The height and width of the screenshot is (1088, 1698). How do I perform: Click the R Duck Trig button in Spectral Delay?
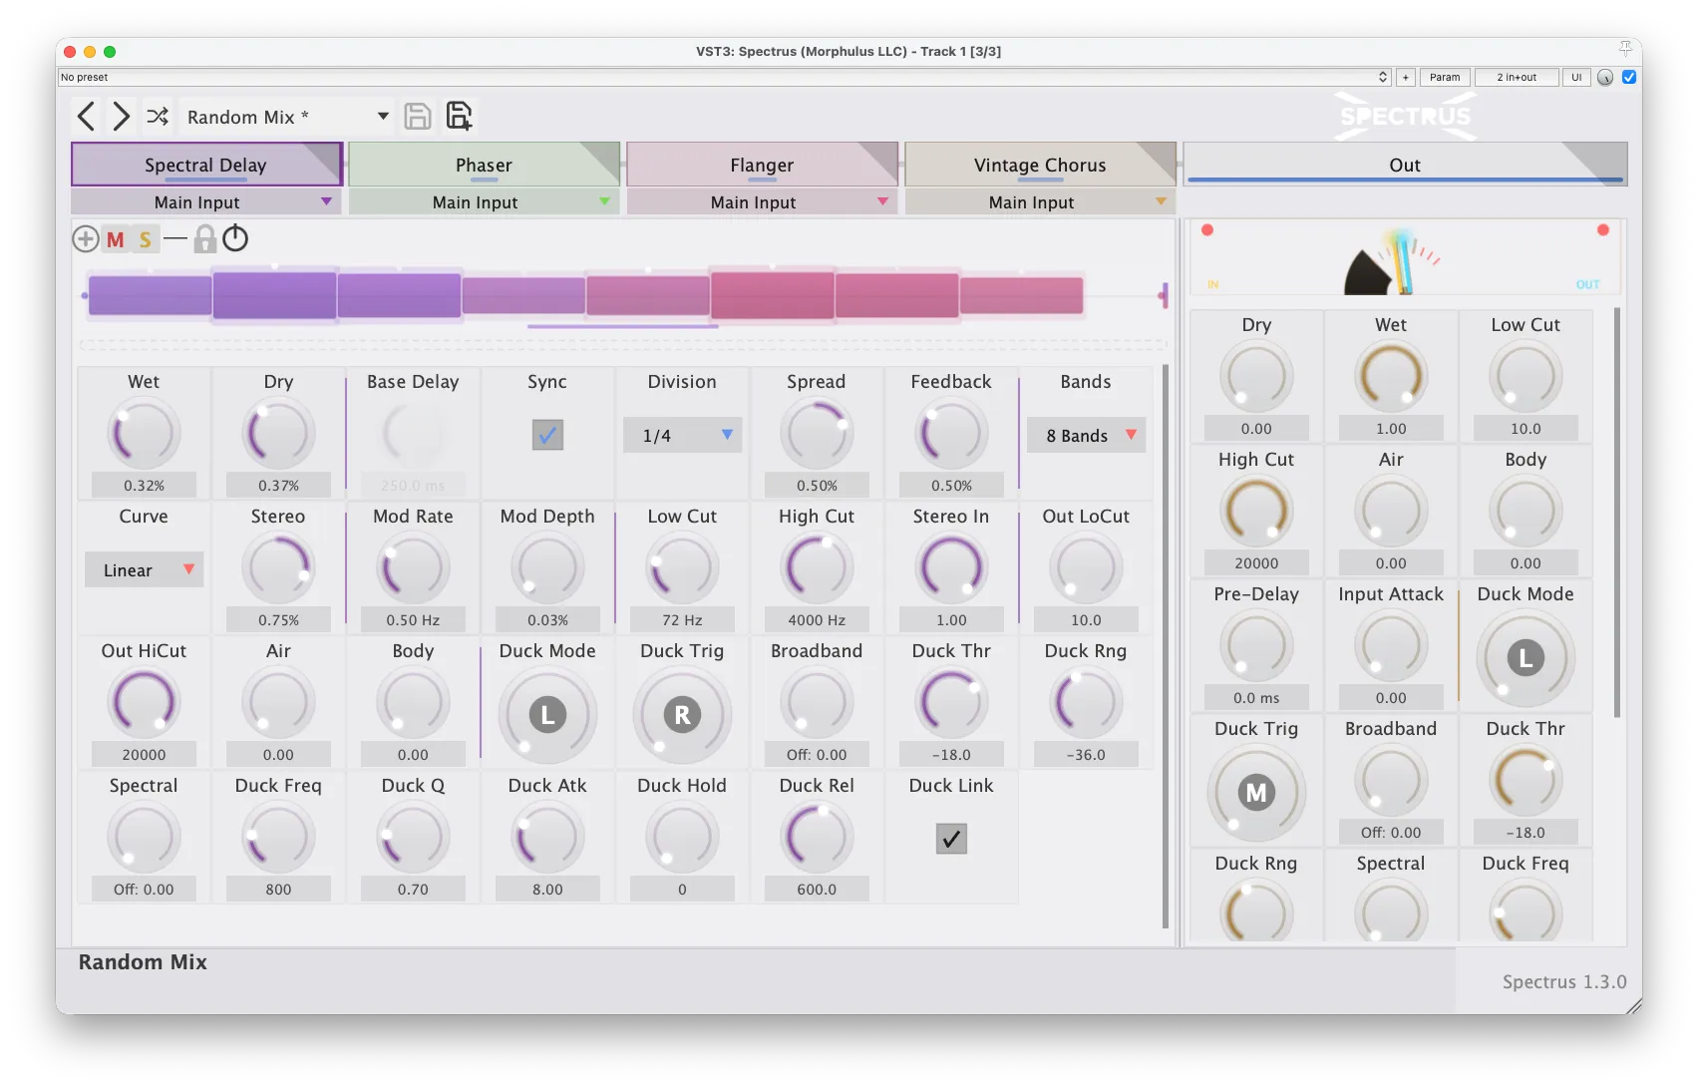pos(682,715)
